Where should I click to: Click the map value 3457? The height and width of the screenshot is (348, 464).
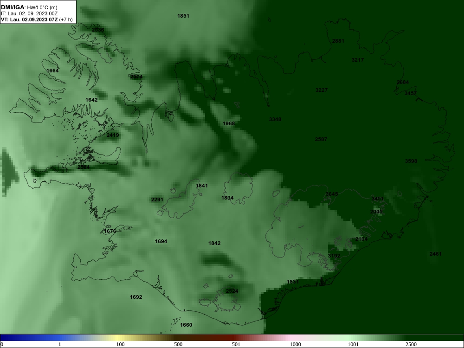coord(411,94)
